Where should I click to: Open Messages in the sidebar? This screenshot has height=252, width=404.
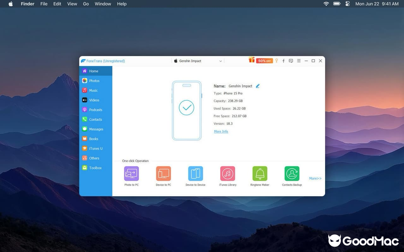click(x=96, y=129)
